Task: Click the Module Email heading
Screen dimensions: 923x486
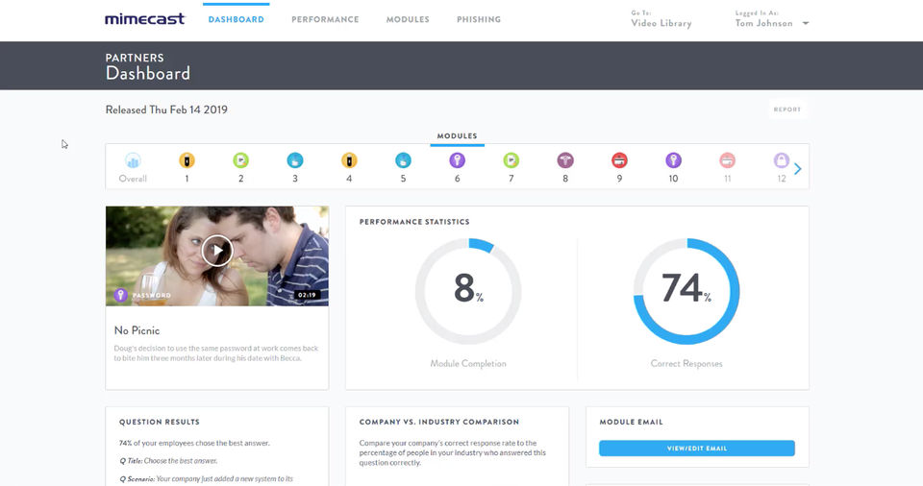Action: pyautogui.click(x=631, y=422)
